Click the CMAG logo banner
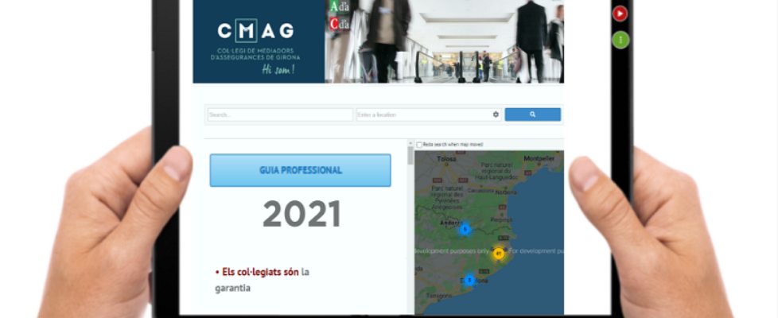778x318 pixels. (x=259, y=41)
